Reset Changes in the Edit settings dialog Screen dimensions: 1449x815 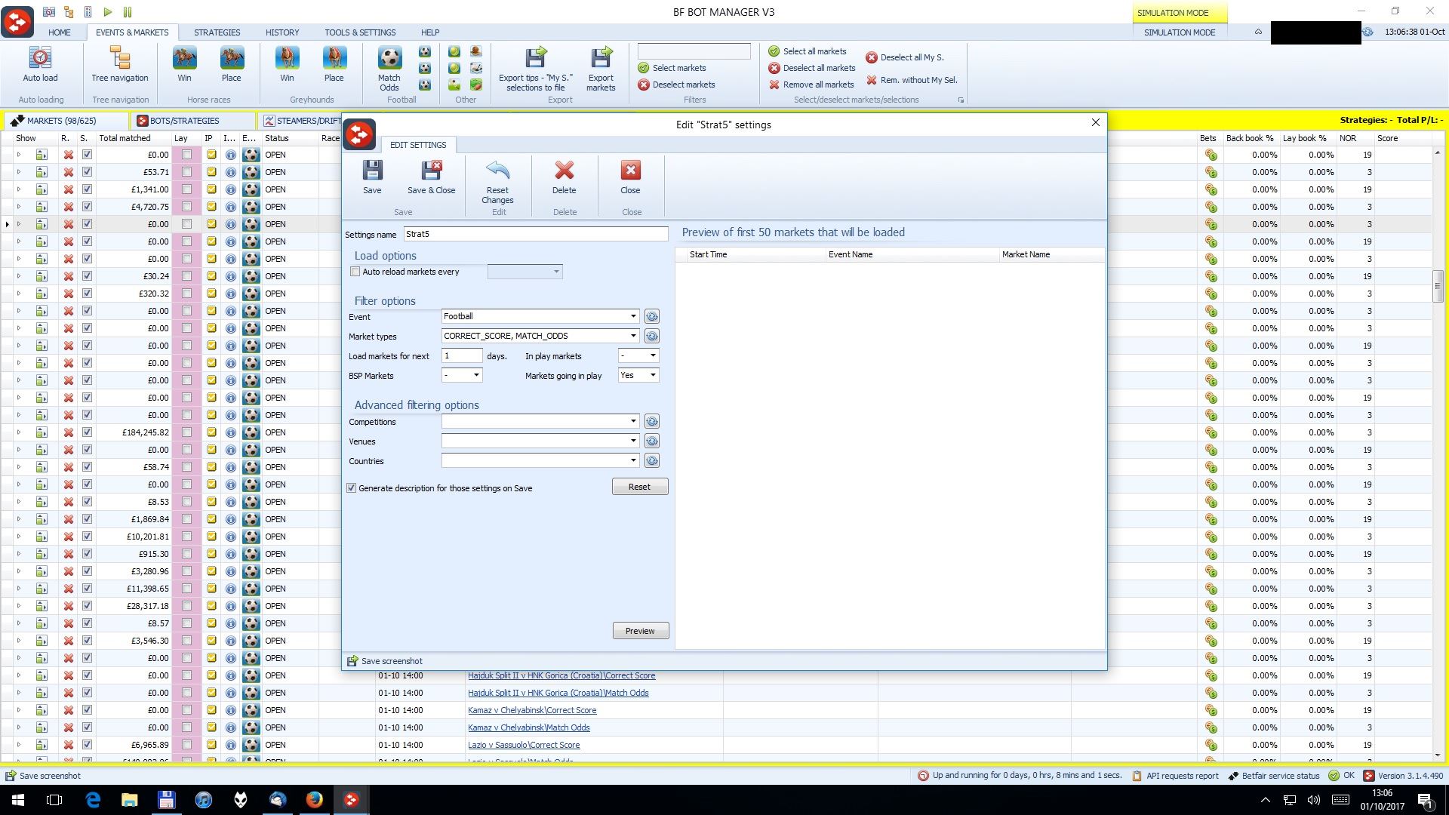pyautogui.click(x=497, y=183)
